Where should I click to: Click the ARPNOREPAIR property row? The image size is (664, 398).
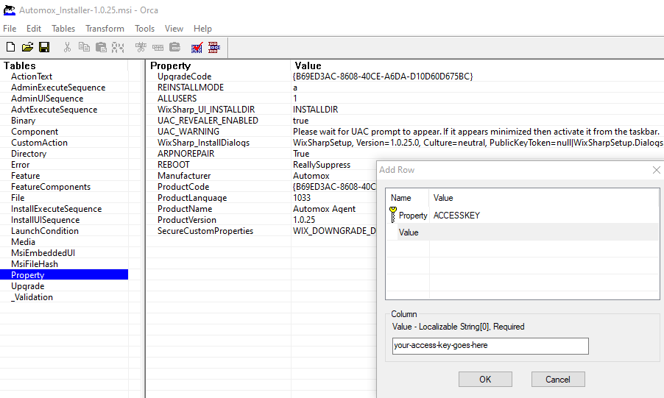186,153
